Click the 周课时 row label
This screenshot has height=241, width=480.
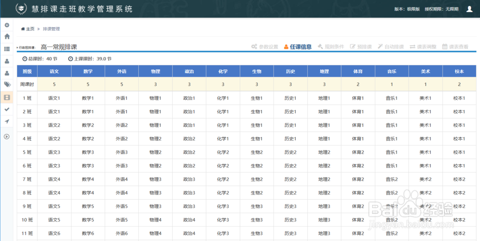click(x=27, y=84)
